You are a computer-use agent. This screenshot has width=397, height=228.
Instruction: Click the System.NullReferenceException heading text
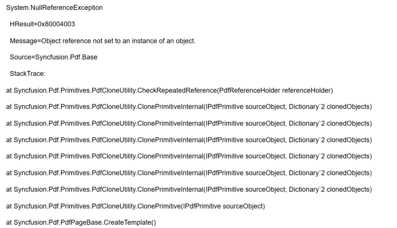coord(54,8)
